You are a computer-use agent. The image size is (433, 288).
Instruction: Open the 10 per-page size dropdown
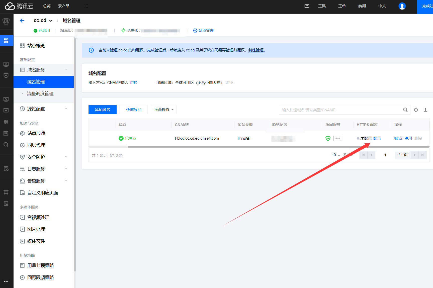[336, 155]
